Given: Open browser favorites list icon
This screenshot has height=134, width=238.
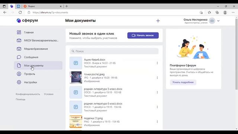Looking at the screenshot, I should tap(209, 12).
